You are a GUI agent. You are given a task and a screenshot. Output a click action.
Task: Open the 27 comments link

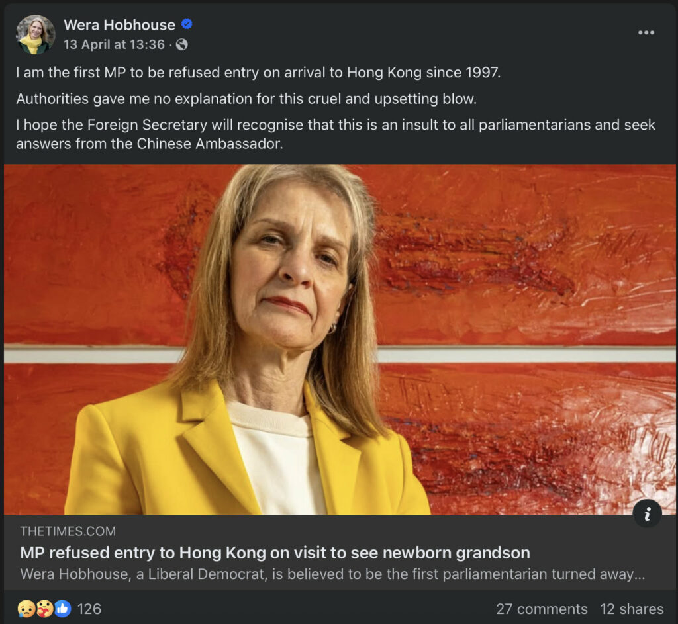click(542, 609)
